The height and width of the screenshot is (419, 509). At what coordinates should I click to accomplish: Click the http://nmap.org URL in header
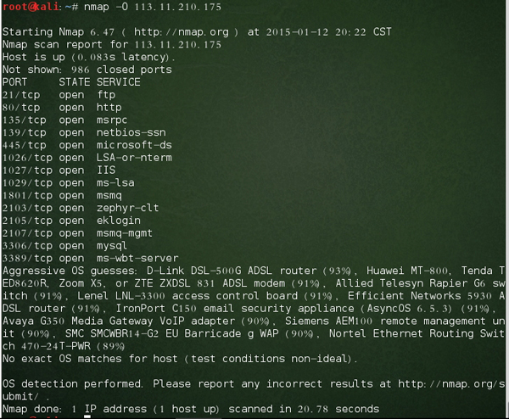point(182,31)
